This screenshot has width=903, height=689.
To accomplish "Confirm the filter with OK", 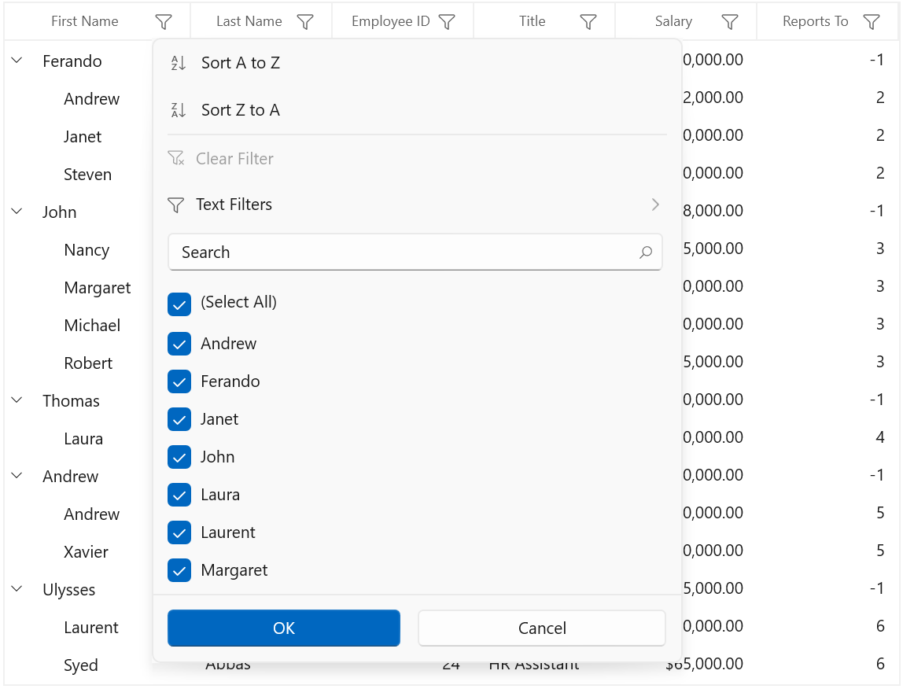I will pyautogui.click(x=284, y=628).
